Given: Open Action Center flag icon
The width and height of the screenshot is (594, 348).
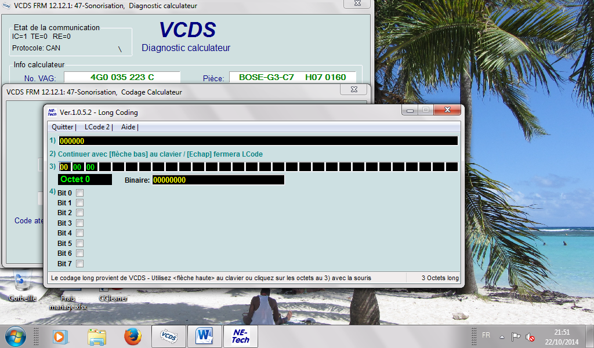Looking at the screenshot, I should pyautogui.click(x=516, y=336).
